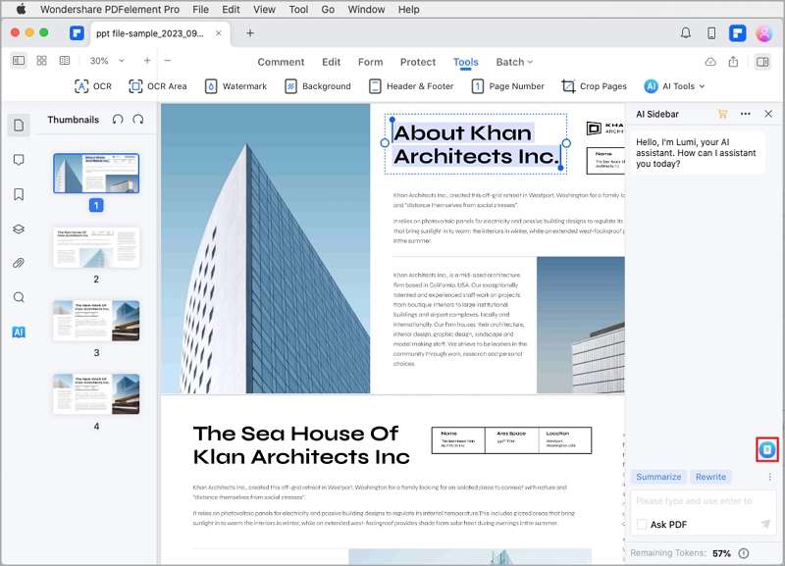Close the ppt file-sample tab
The width and height of the screenshot is (785, 566).
pos(218,33)
